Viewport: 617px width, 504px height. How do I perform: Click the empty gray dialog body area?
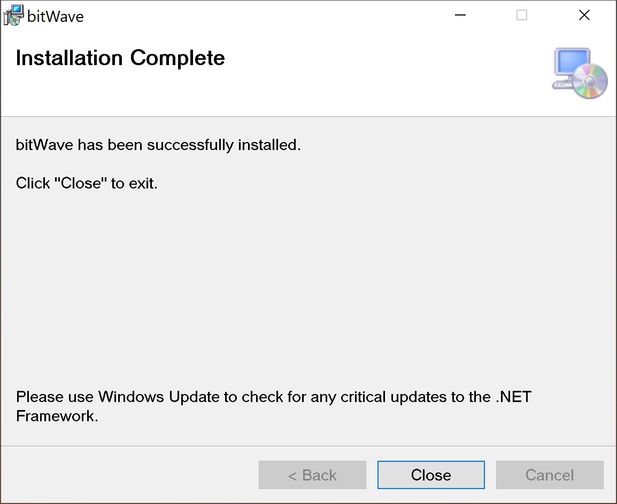(308, 288)
